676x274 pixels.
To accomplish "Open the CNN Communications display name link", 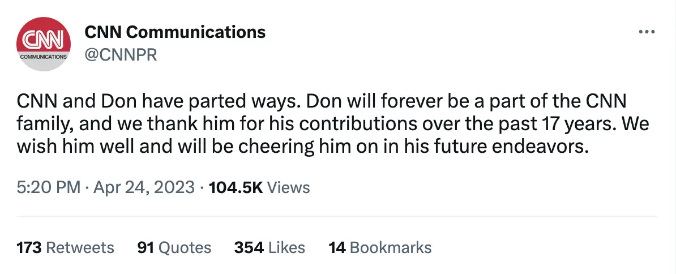I will tap(175, 32).
